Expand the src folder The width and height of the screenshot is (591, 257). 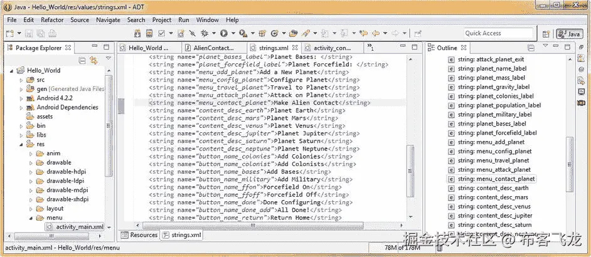click(21, 80)
